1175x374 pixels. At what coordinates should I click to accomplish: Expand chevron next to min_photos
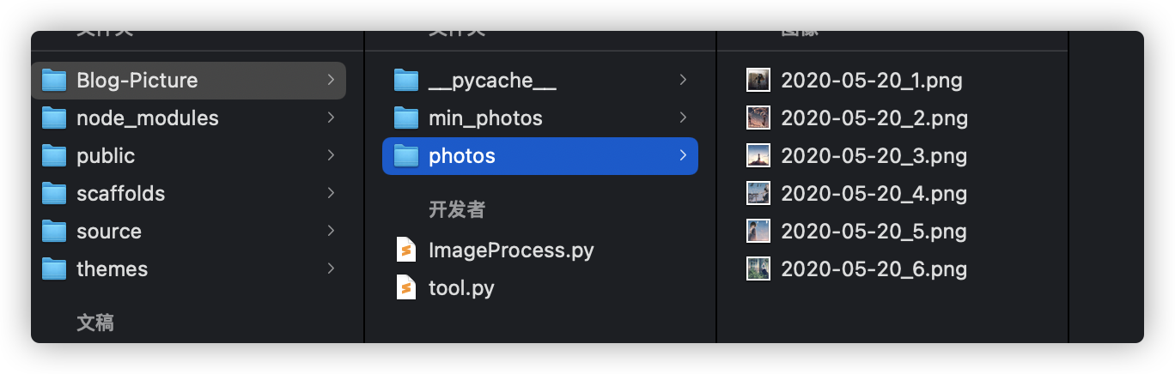coord(683,118)
